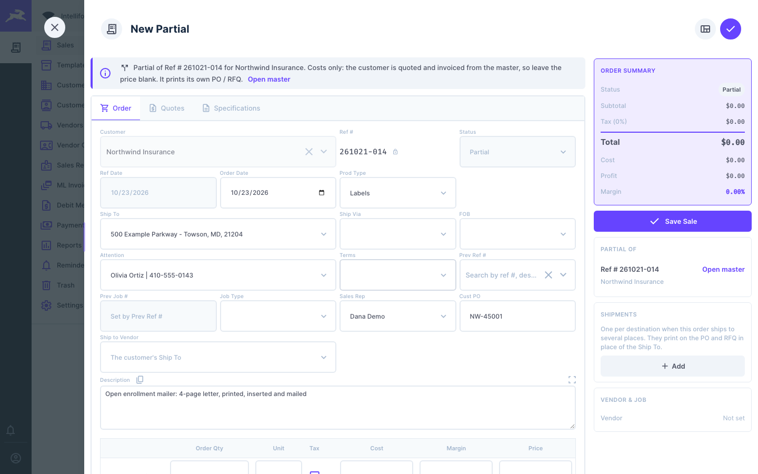Open the FOB dropdown
This screenshot has width=758, height=474.
click(x=517, y=234)
